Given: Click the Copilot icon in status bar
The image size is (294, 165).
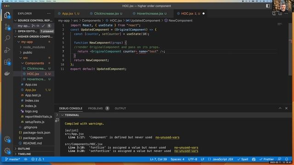Looking at the screenshot, I should [254, 159].
